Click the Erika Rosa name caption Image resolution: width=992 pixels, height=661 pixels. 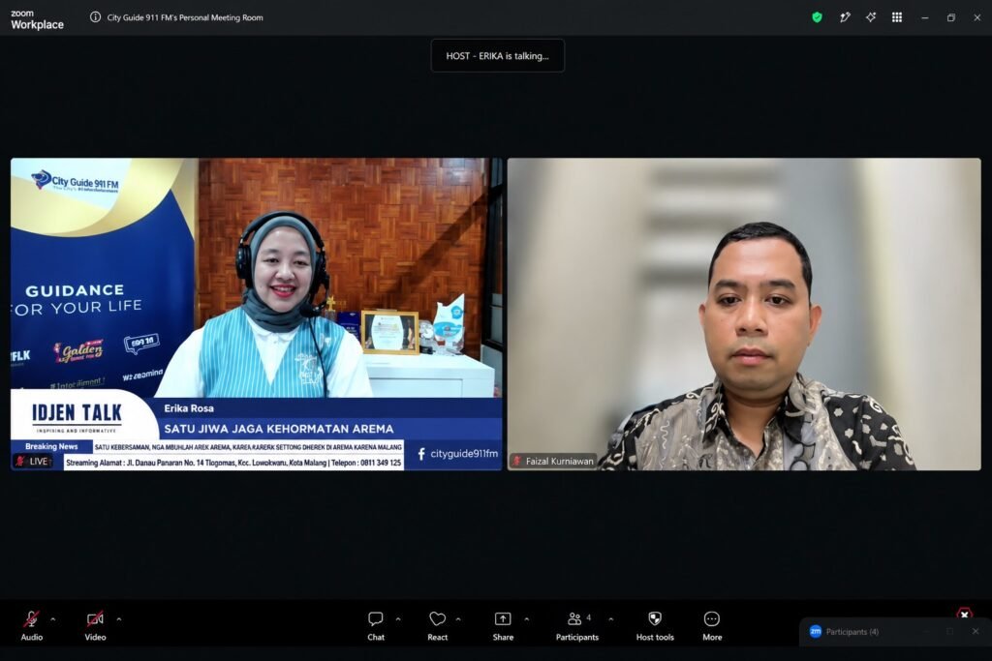point(189,408)
